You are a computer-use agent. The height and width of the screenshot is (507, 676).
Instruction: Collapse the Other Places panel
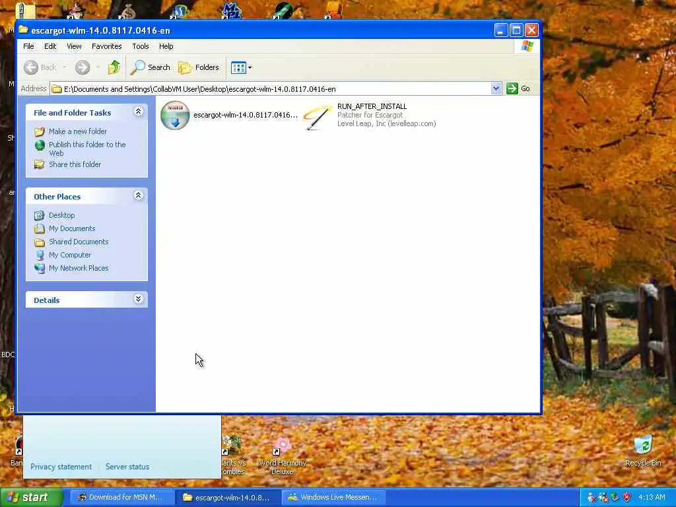139,195
